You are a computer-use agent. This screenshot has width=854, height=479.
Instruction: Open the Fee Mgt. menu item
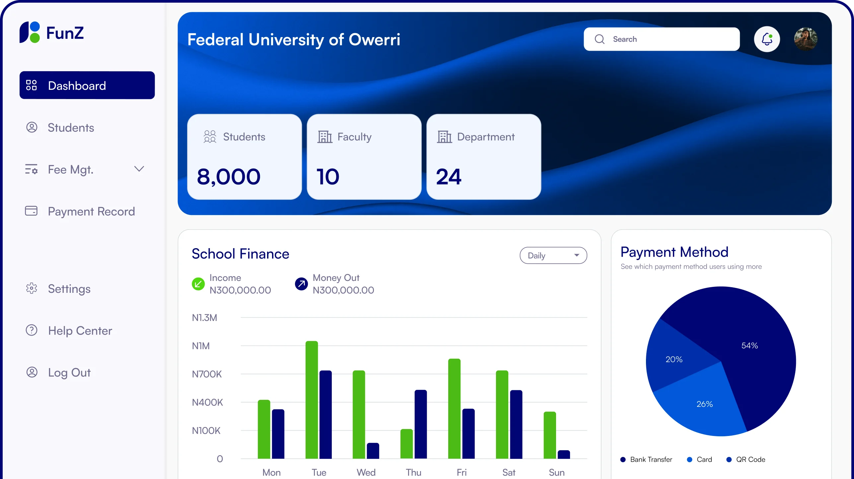71,170
